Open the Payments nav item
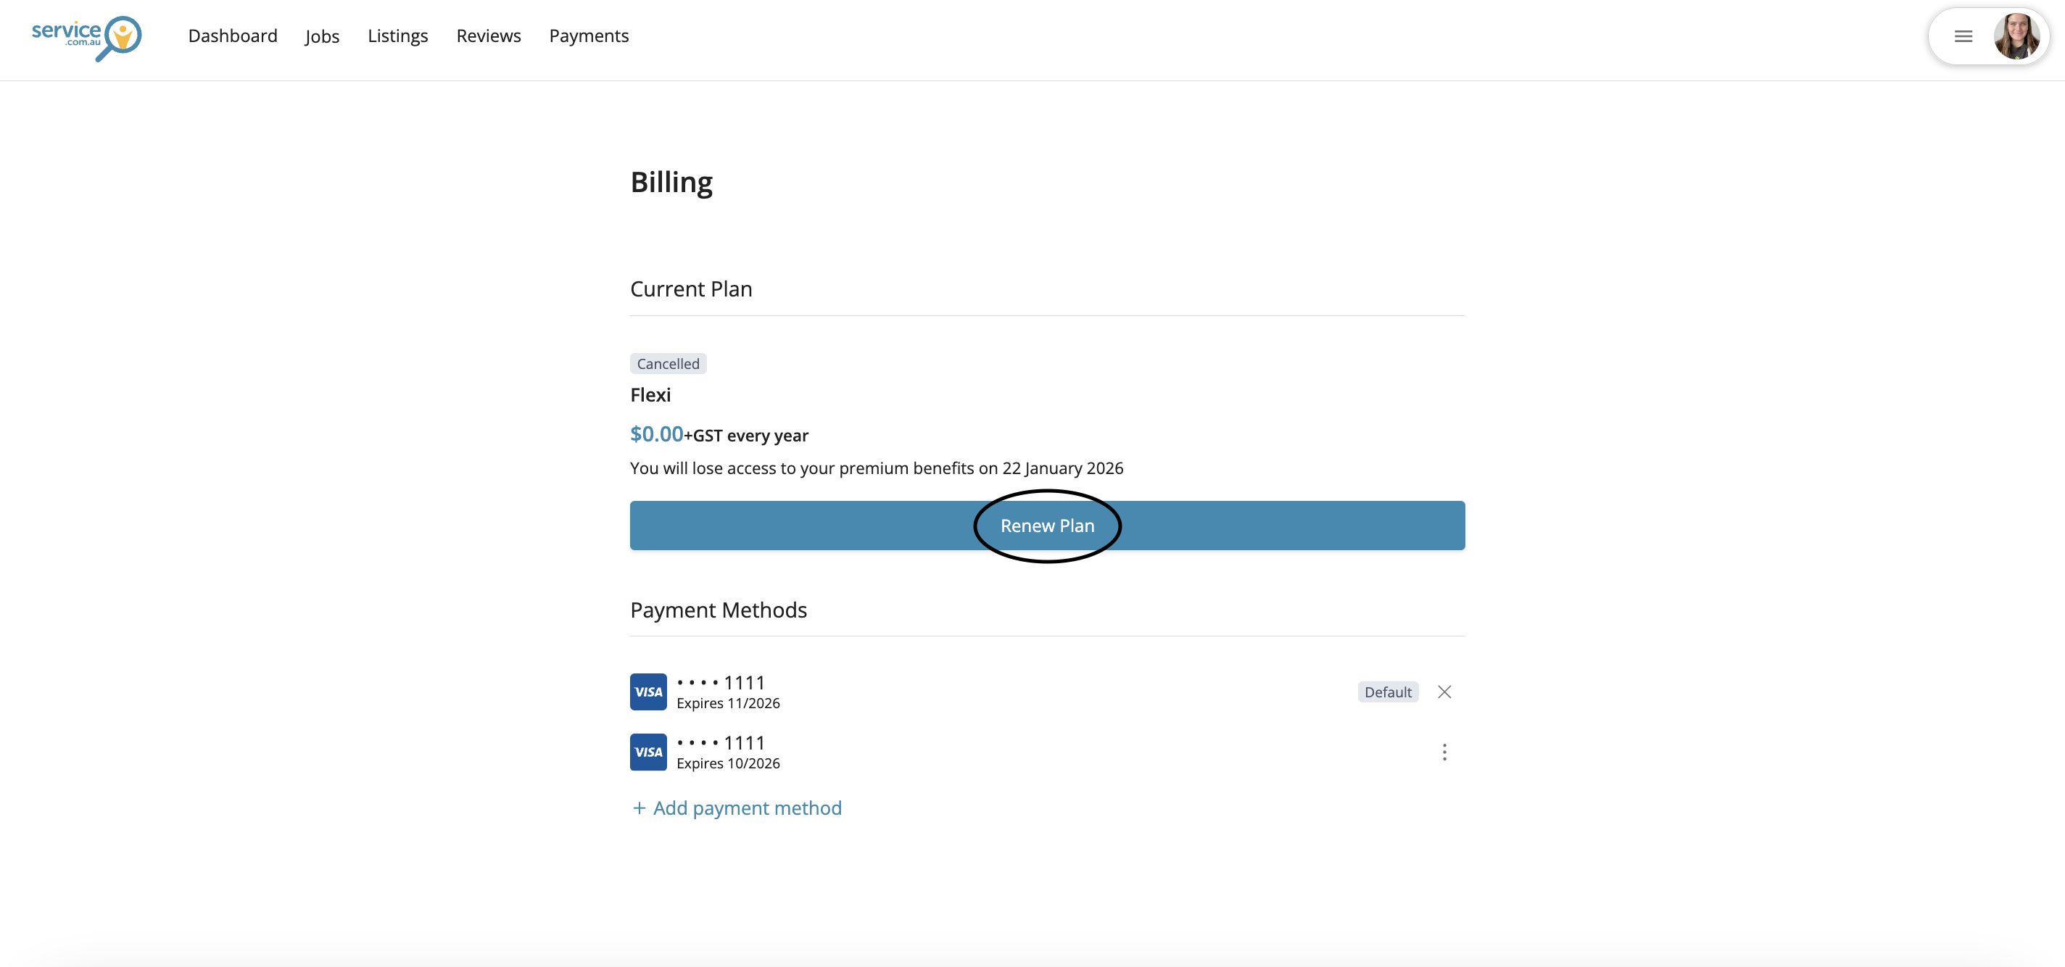 click(x=589, y=36)
